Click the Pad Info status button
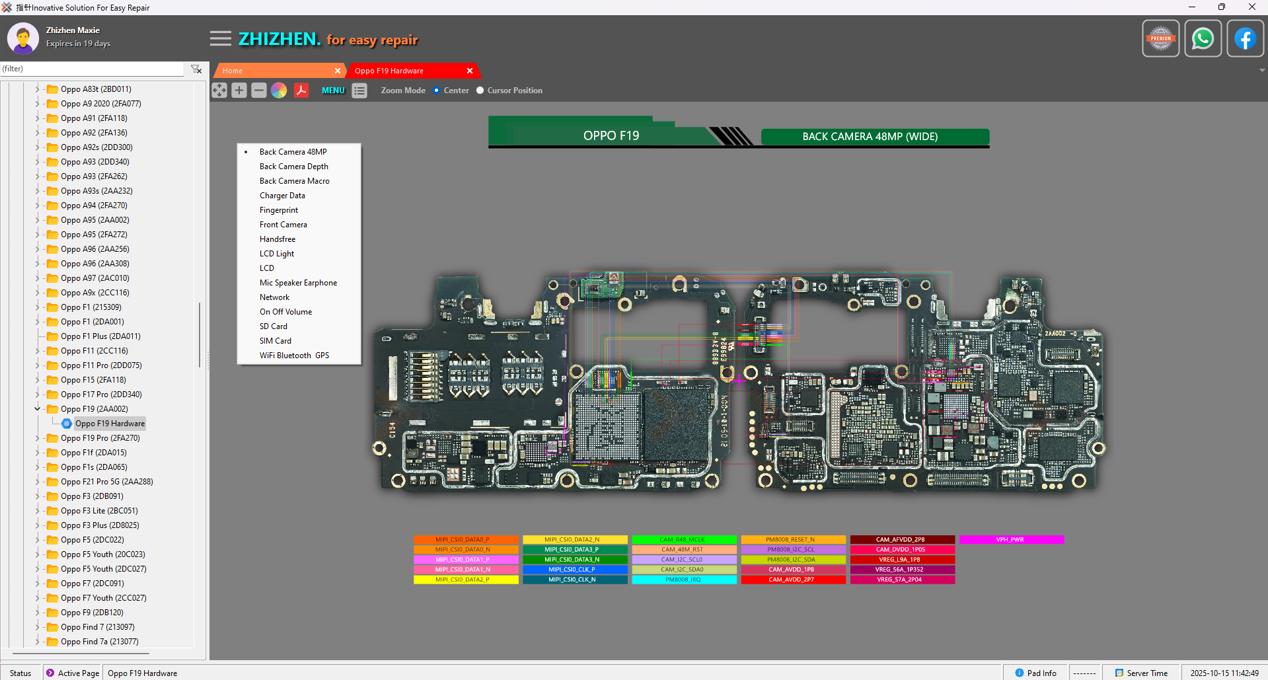 pyautogui.click(x=1035, y=673)
